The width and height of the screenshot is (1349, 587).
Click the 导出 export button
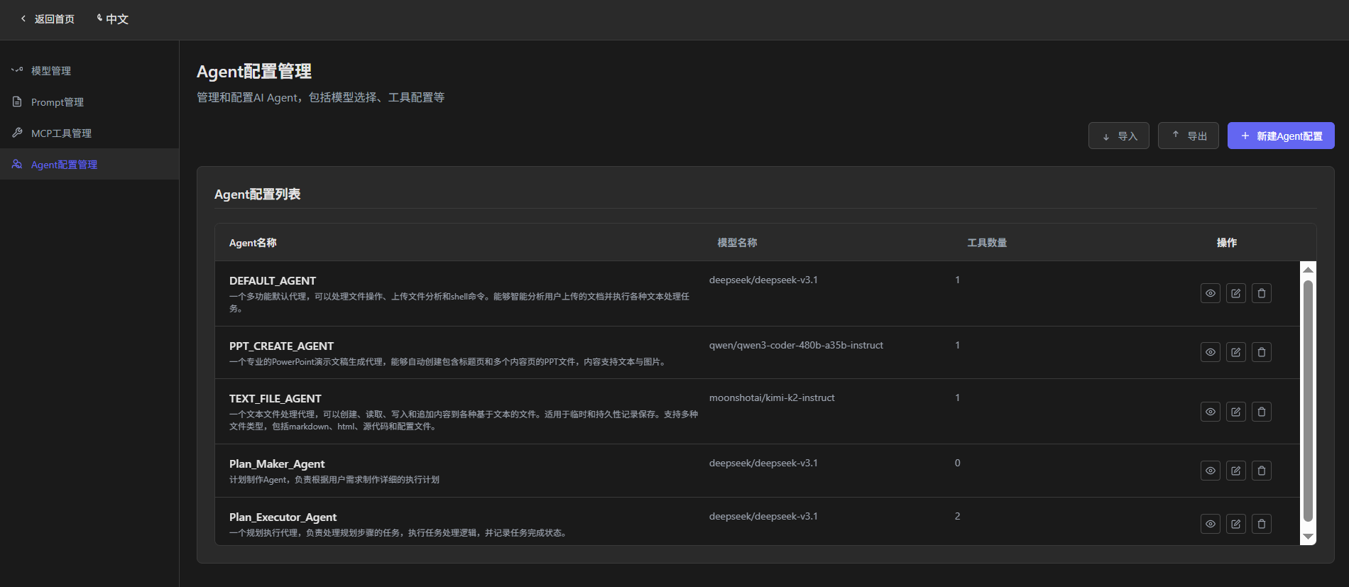coord(1189,136)
